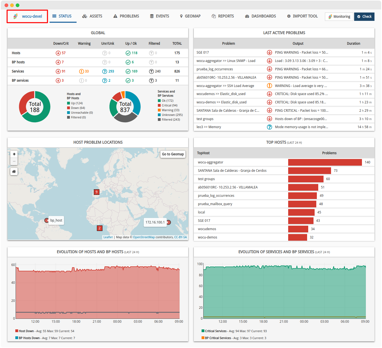Zoom out on the map with minus
This screenshot has height=348, width=382.
pos(14,161)
